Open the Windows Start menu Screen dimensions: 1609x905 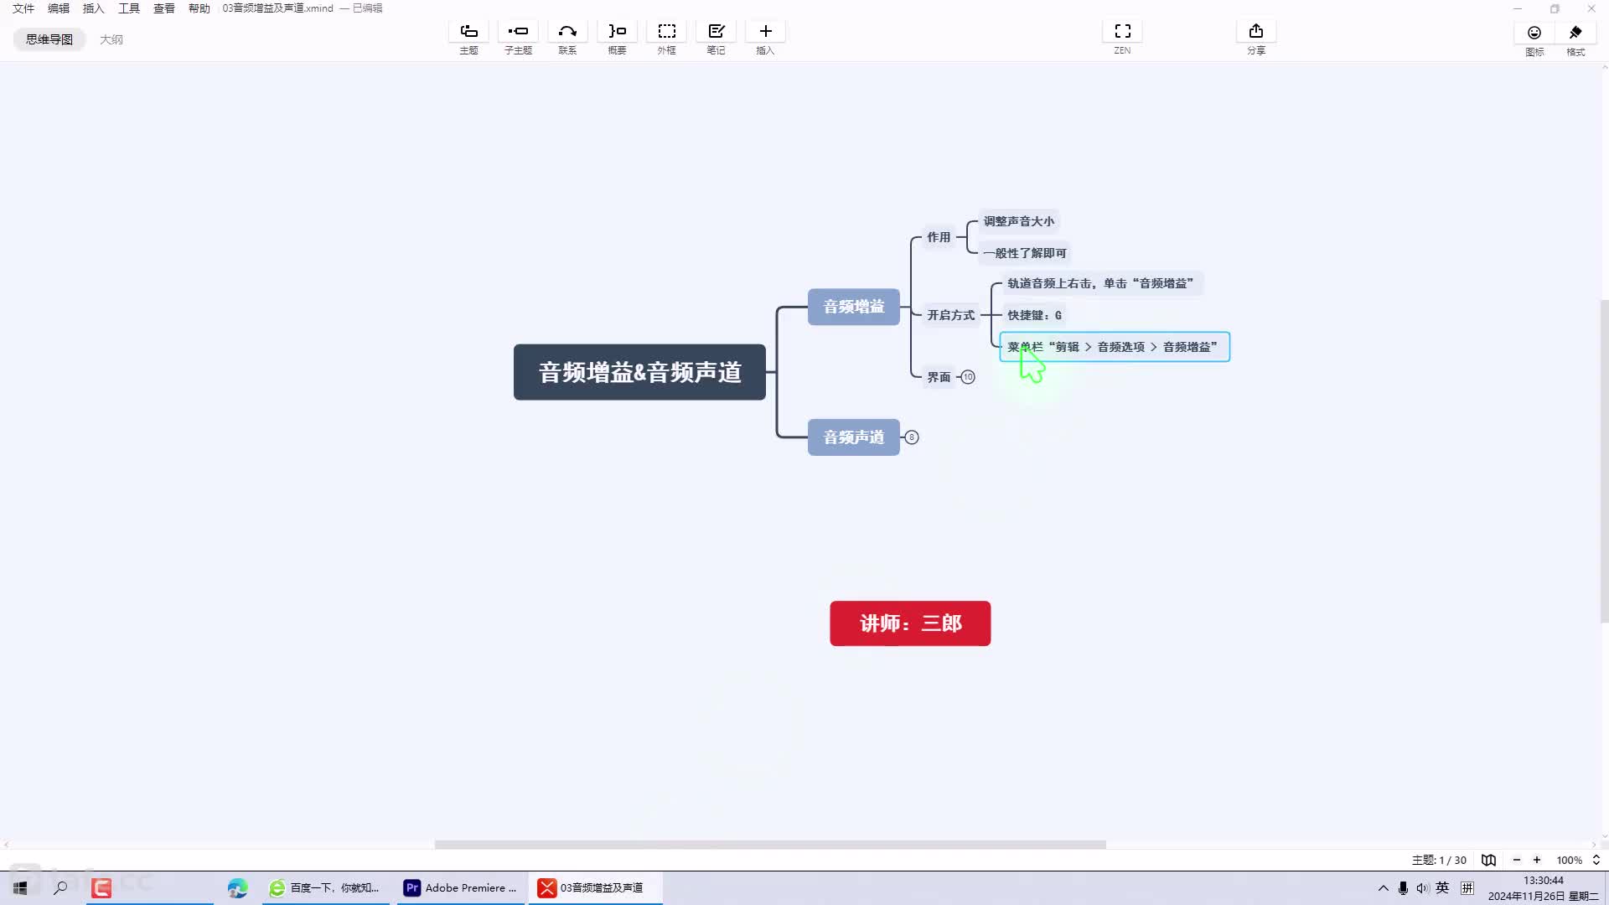click(x=20, y=887)
